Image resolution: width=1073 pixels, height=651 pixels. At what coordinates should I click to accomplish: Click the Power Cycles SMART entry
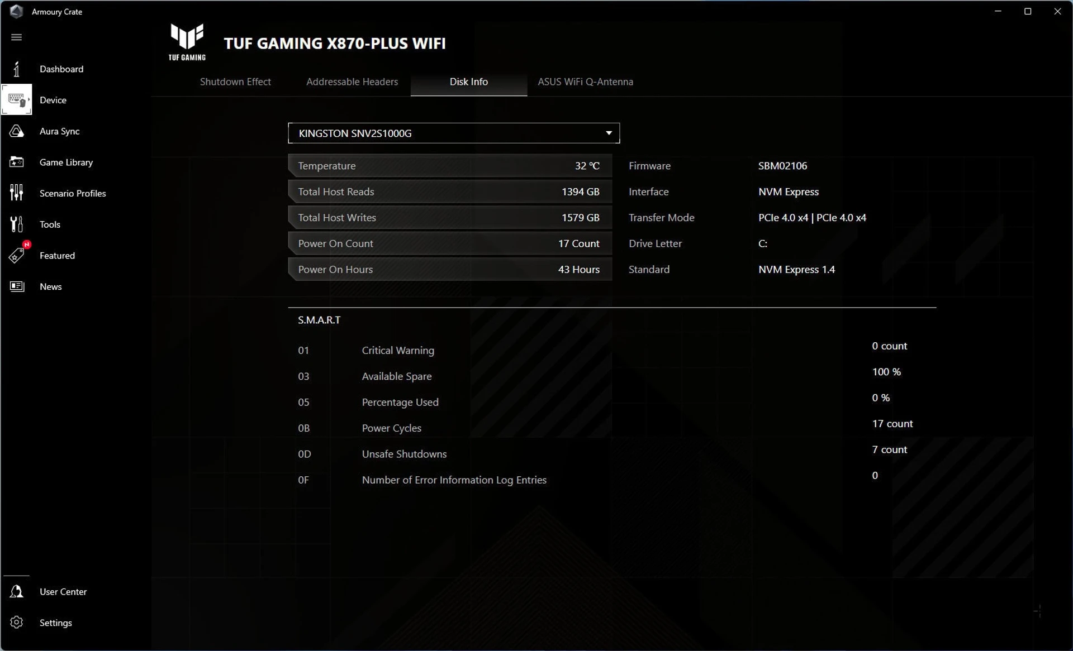click(x=392, y=428)
